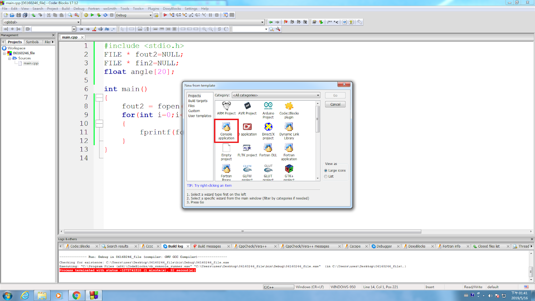Click the Toggle bookmark red flag icon

tap(286, 22)
